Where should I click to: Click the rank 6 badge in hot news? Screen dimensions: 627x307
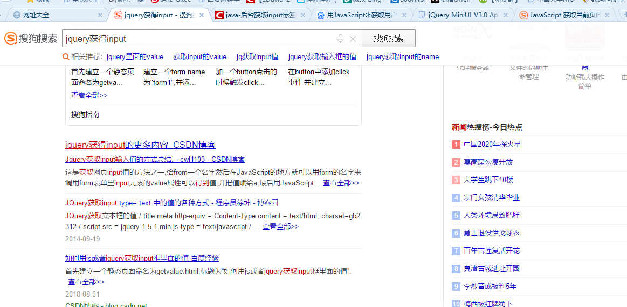point(456,233)
